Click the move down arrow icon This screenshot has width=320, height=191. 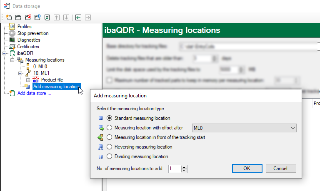pyautogui.click(x=66, y=17)
